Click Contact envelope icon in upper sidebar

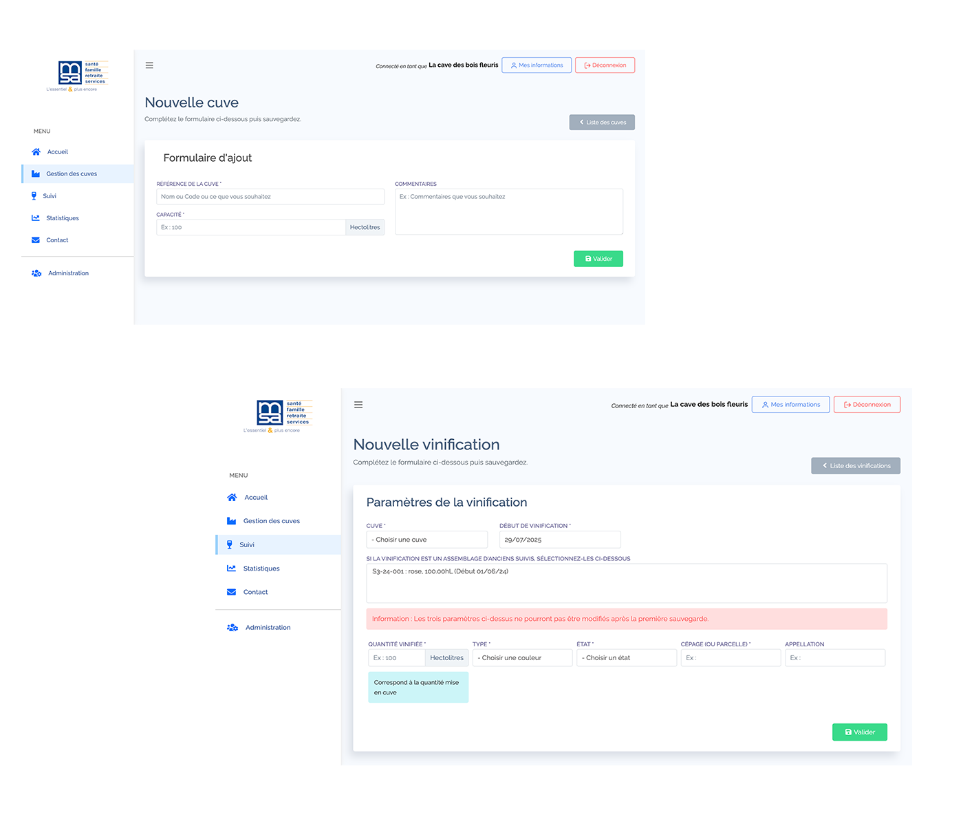pos(36,240)
